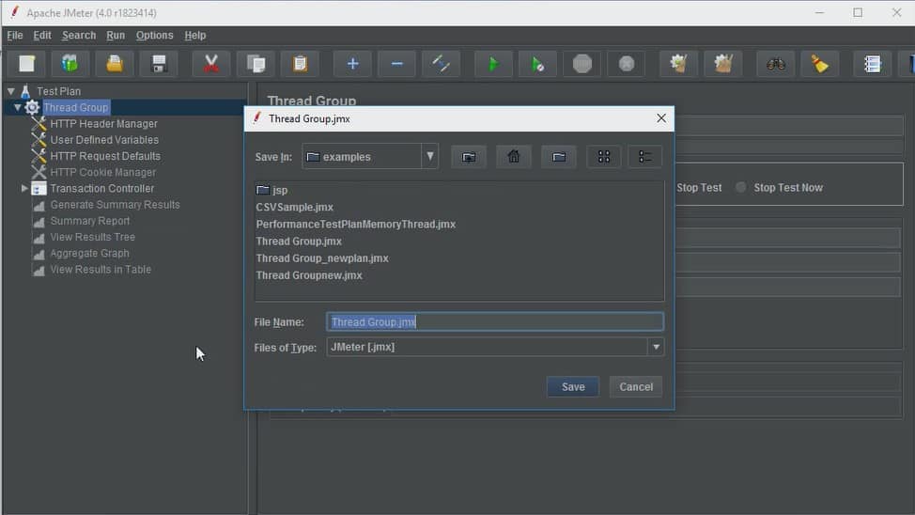The image size is (915, 515).
Task: Select Thread Group.jmx in file list
Action: point(299,241)
